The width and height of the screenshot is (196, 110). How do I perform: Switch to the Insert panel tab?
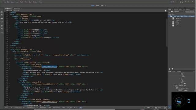pos(180,9)
